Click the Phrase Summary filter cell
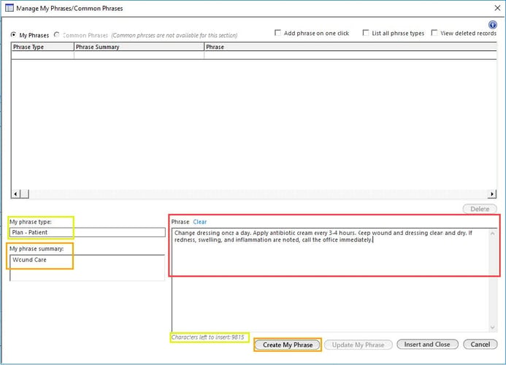The height and width of the screenshot is (365, 506). (x=139, y=55)
